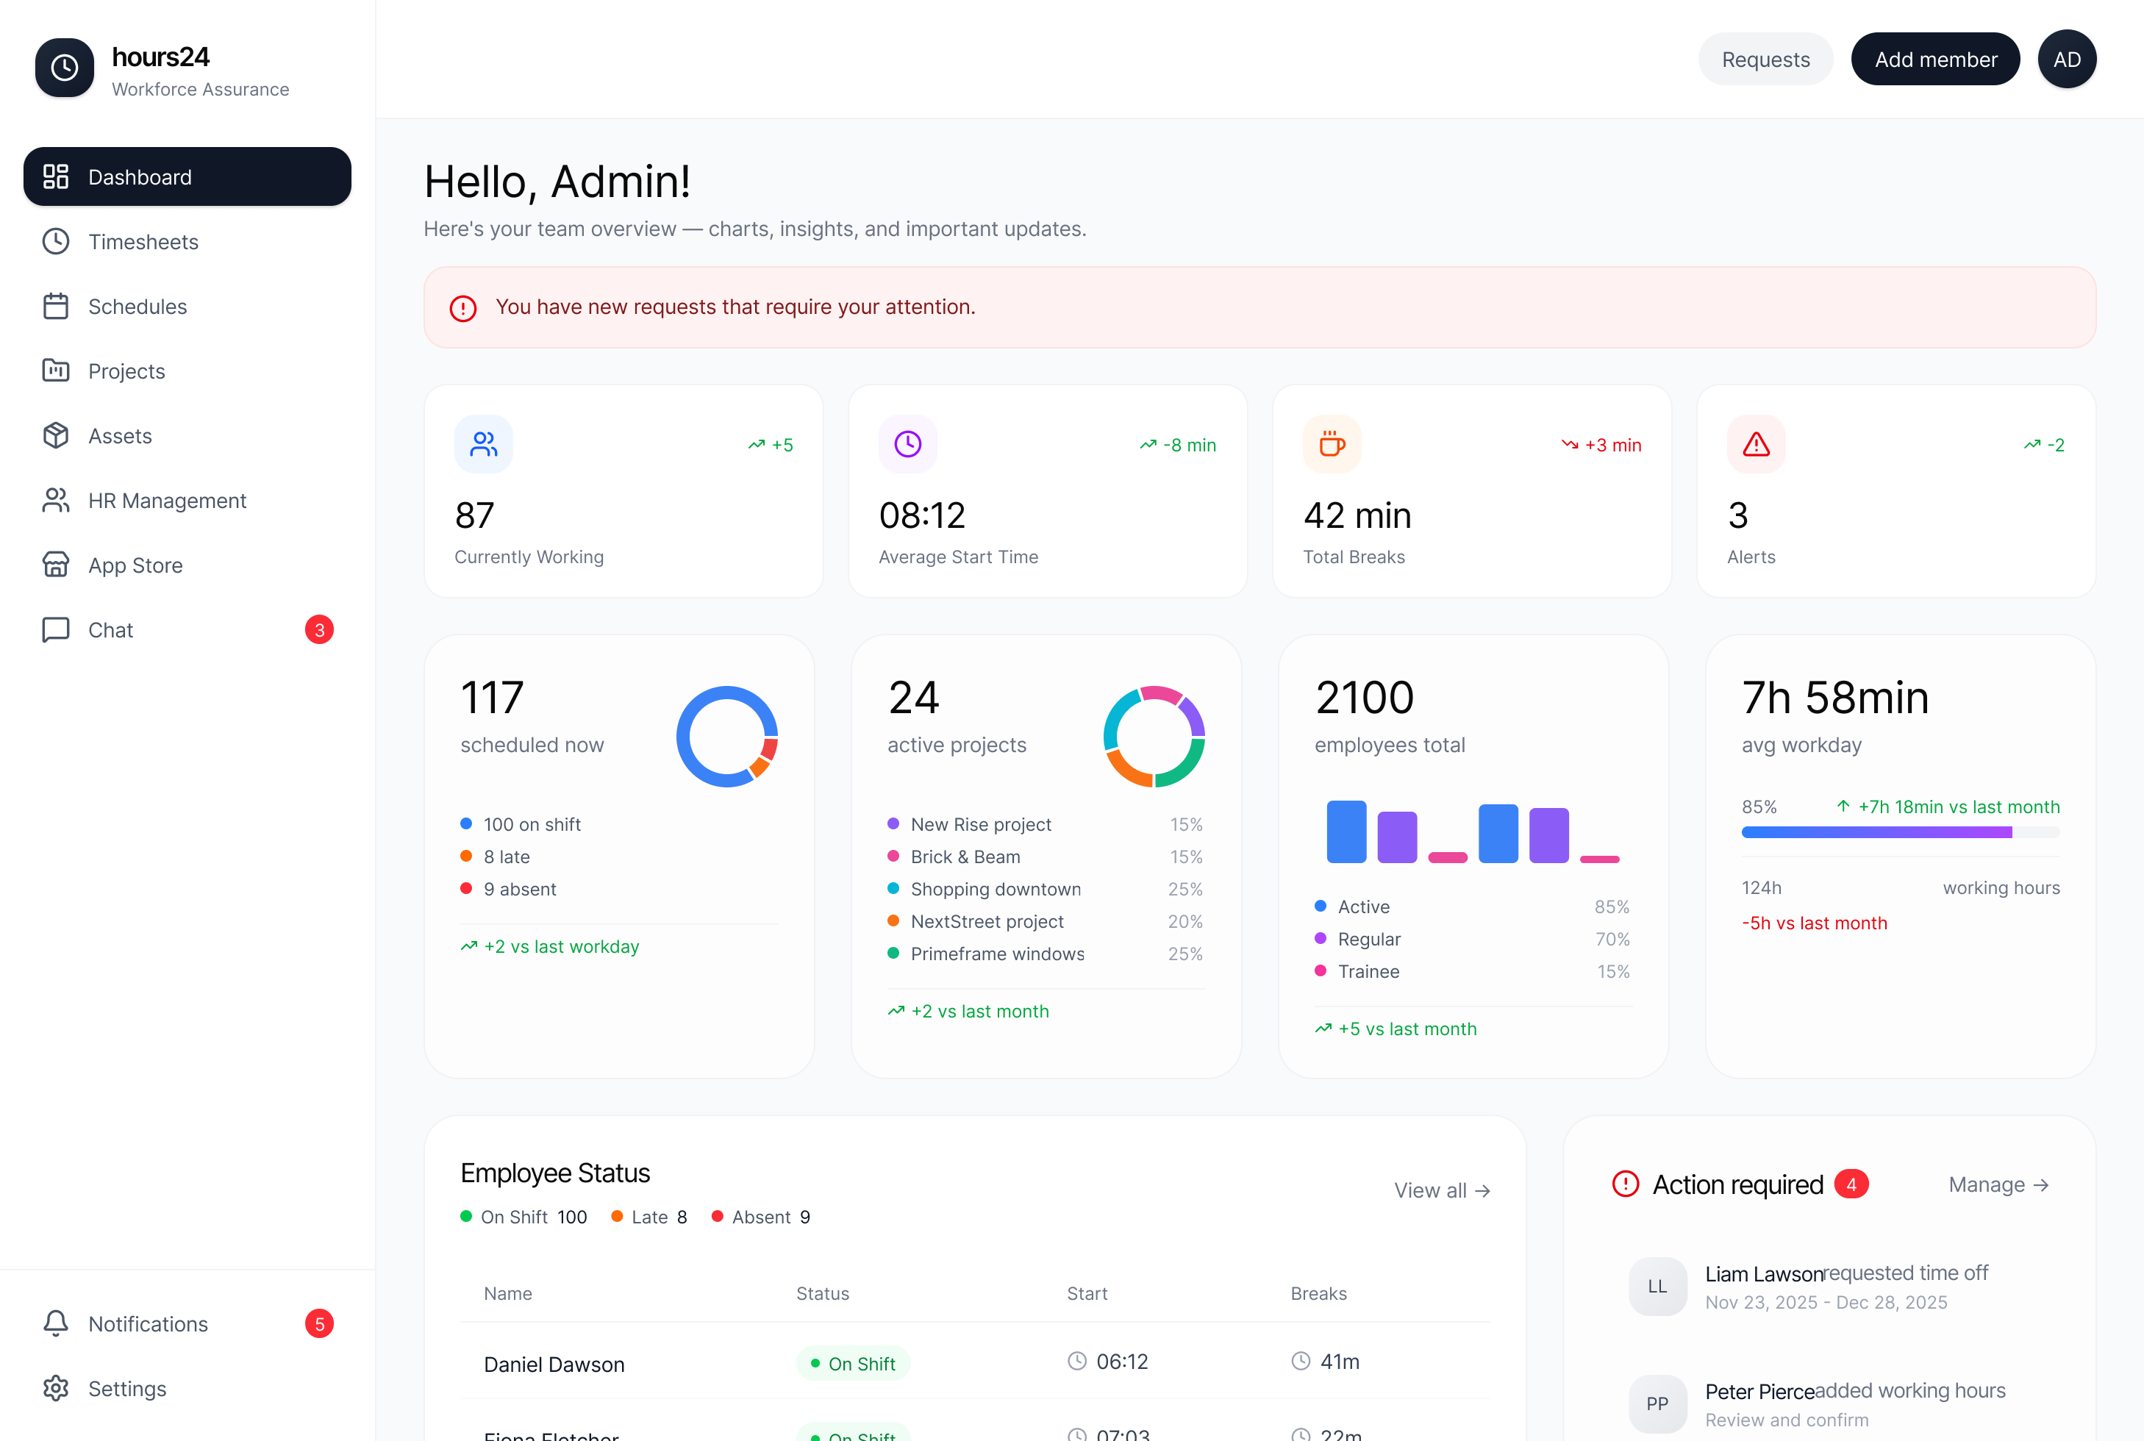Click the Schedules calendar icon
Viewport: 2144px width, 1441px height.
point(56,306)
